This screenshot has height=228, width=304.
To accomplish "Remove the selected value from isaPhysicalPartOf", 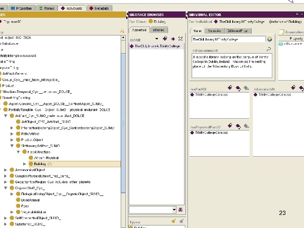I will pyautogui.click(x=246, y=126).
